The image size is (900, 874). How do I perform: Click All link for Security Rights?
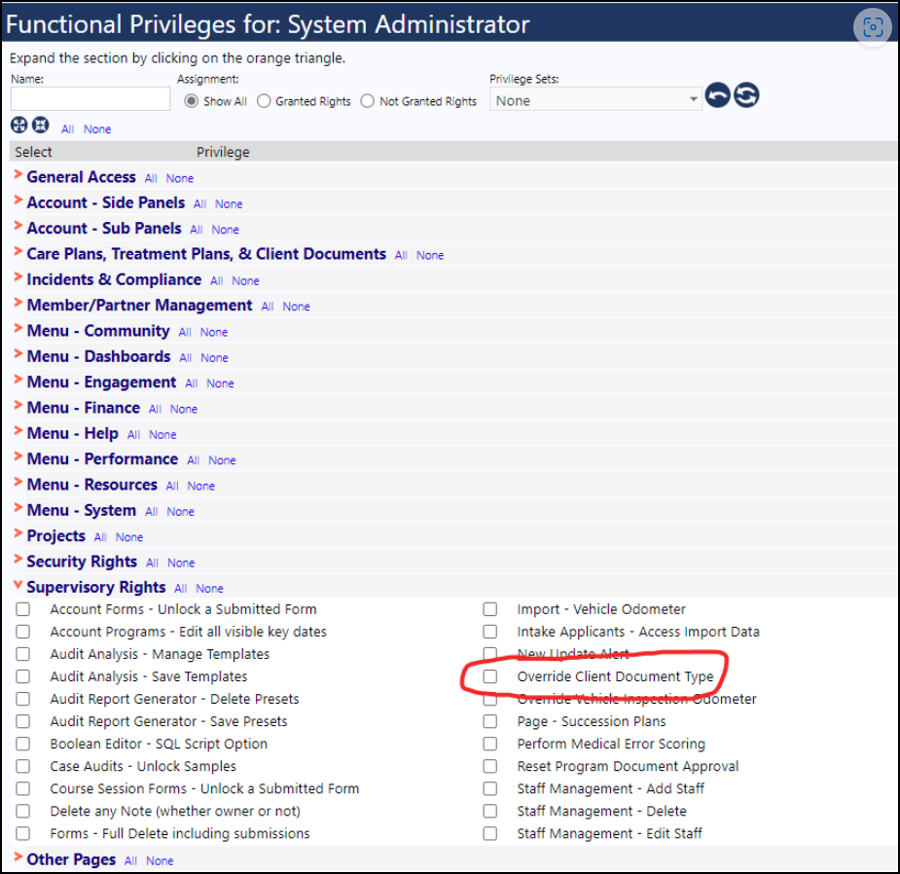coord(152,563)
